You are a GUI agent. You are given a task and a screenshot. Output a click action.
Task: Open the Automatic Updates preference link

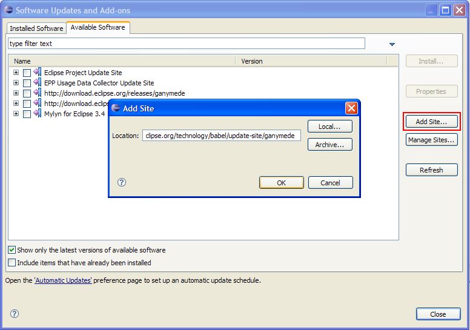pos(63,280)
